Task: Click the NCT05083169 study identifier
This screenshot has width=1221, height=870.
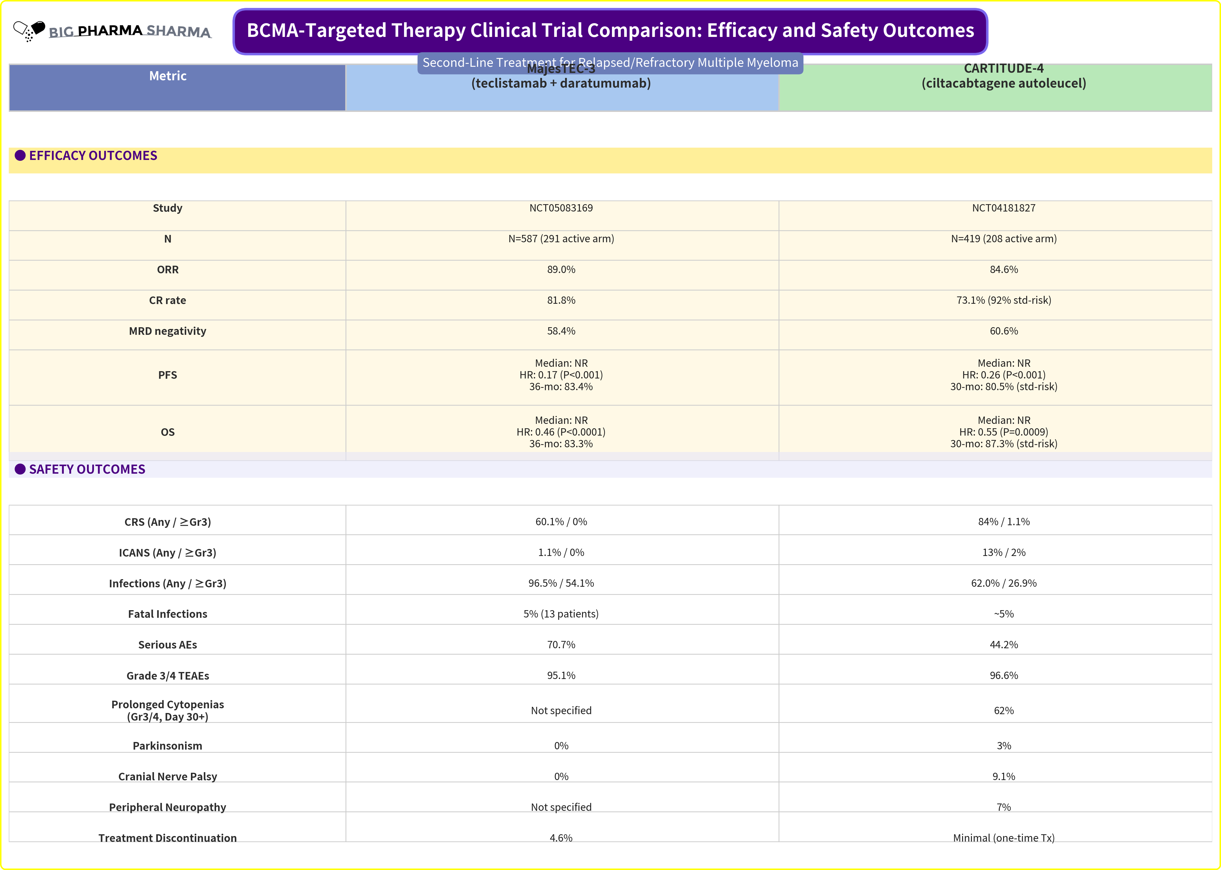Action: pos(561,208)
